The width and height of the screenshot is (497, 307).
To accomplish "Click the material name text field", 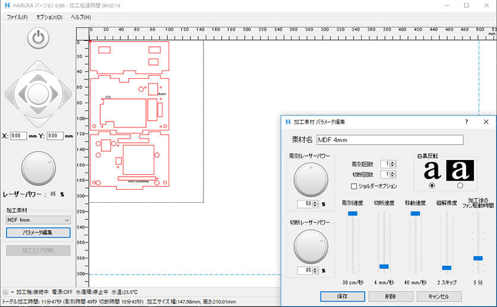I will (389, 140).
